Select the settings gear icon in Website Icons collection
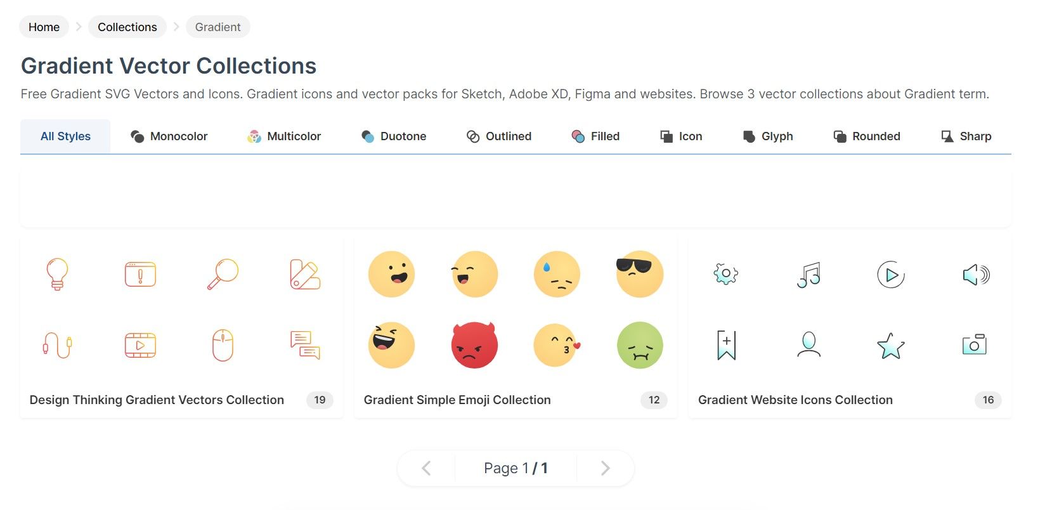Image resolution: width=1052 pixels, height=510 pixels. click(725, 274)
